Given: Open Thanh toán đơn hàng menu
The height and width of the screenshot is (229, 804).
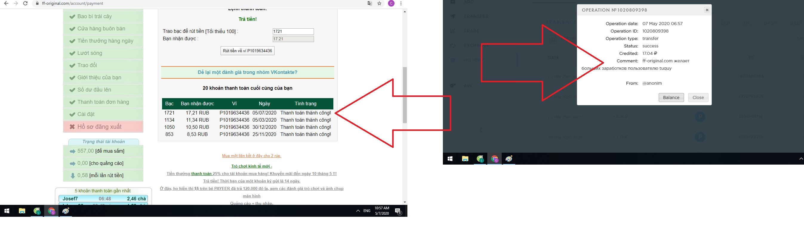Looking at the screenshot, I should point(103,102).
